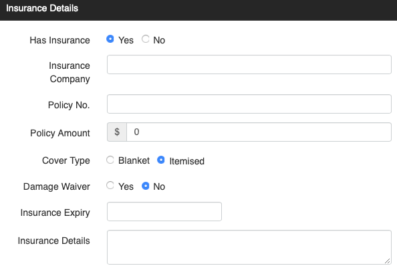The height and width of the screenshot is (272, 397).
Task: Set Damage Waiver to Yes
Action: point(110,185)
